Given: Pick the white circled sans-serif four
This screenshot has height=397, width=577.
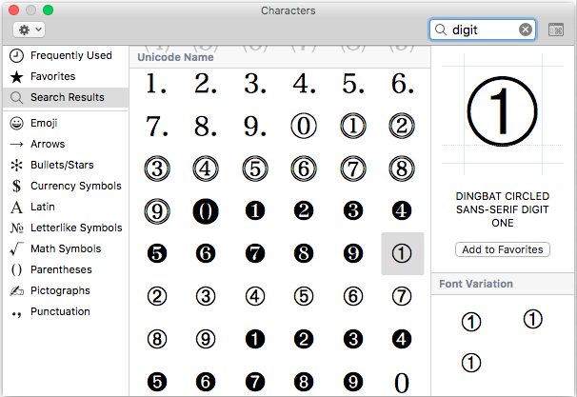Looking at the screenshot, I should (x=254, y=296).
